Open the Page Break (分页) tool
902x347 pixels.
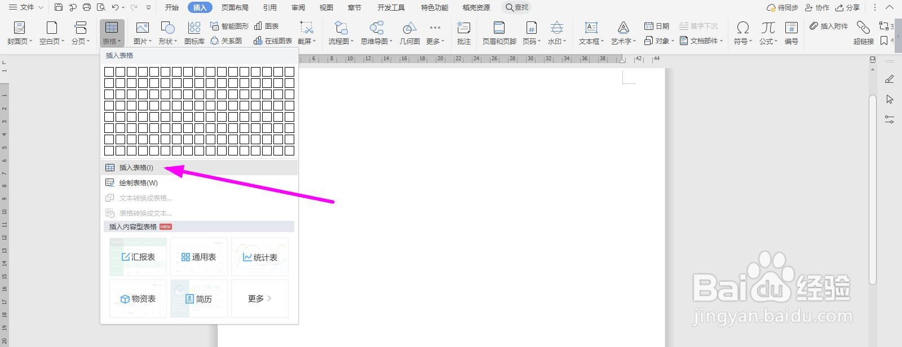coord(81,33)
